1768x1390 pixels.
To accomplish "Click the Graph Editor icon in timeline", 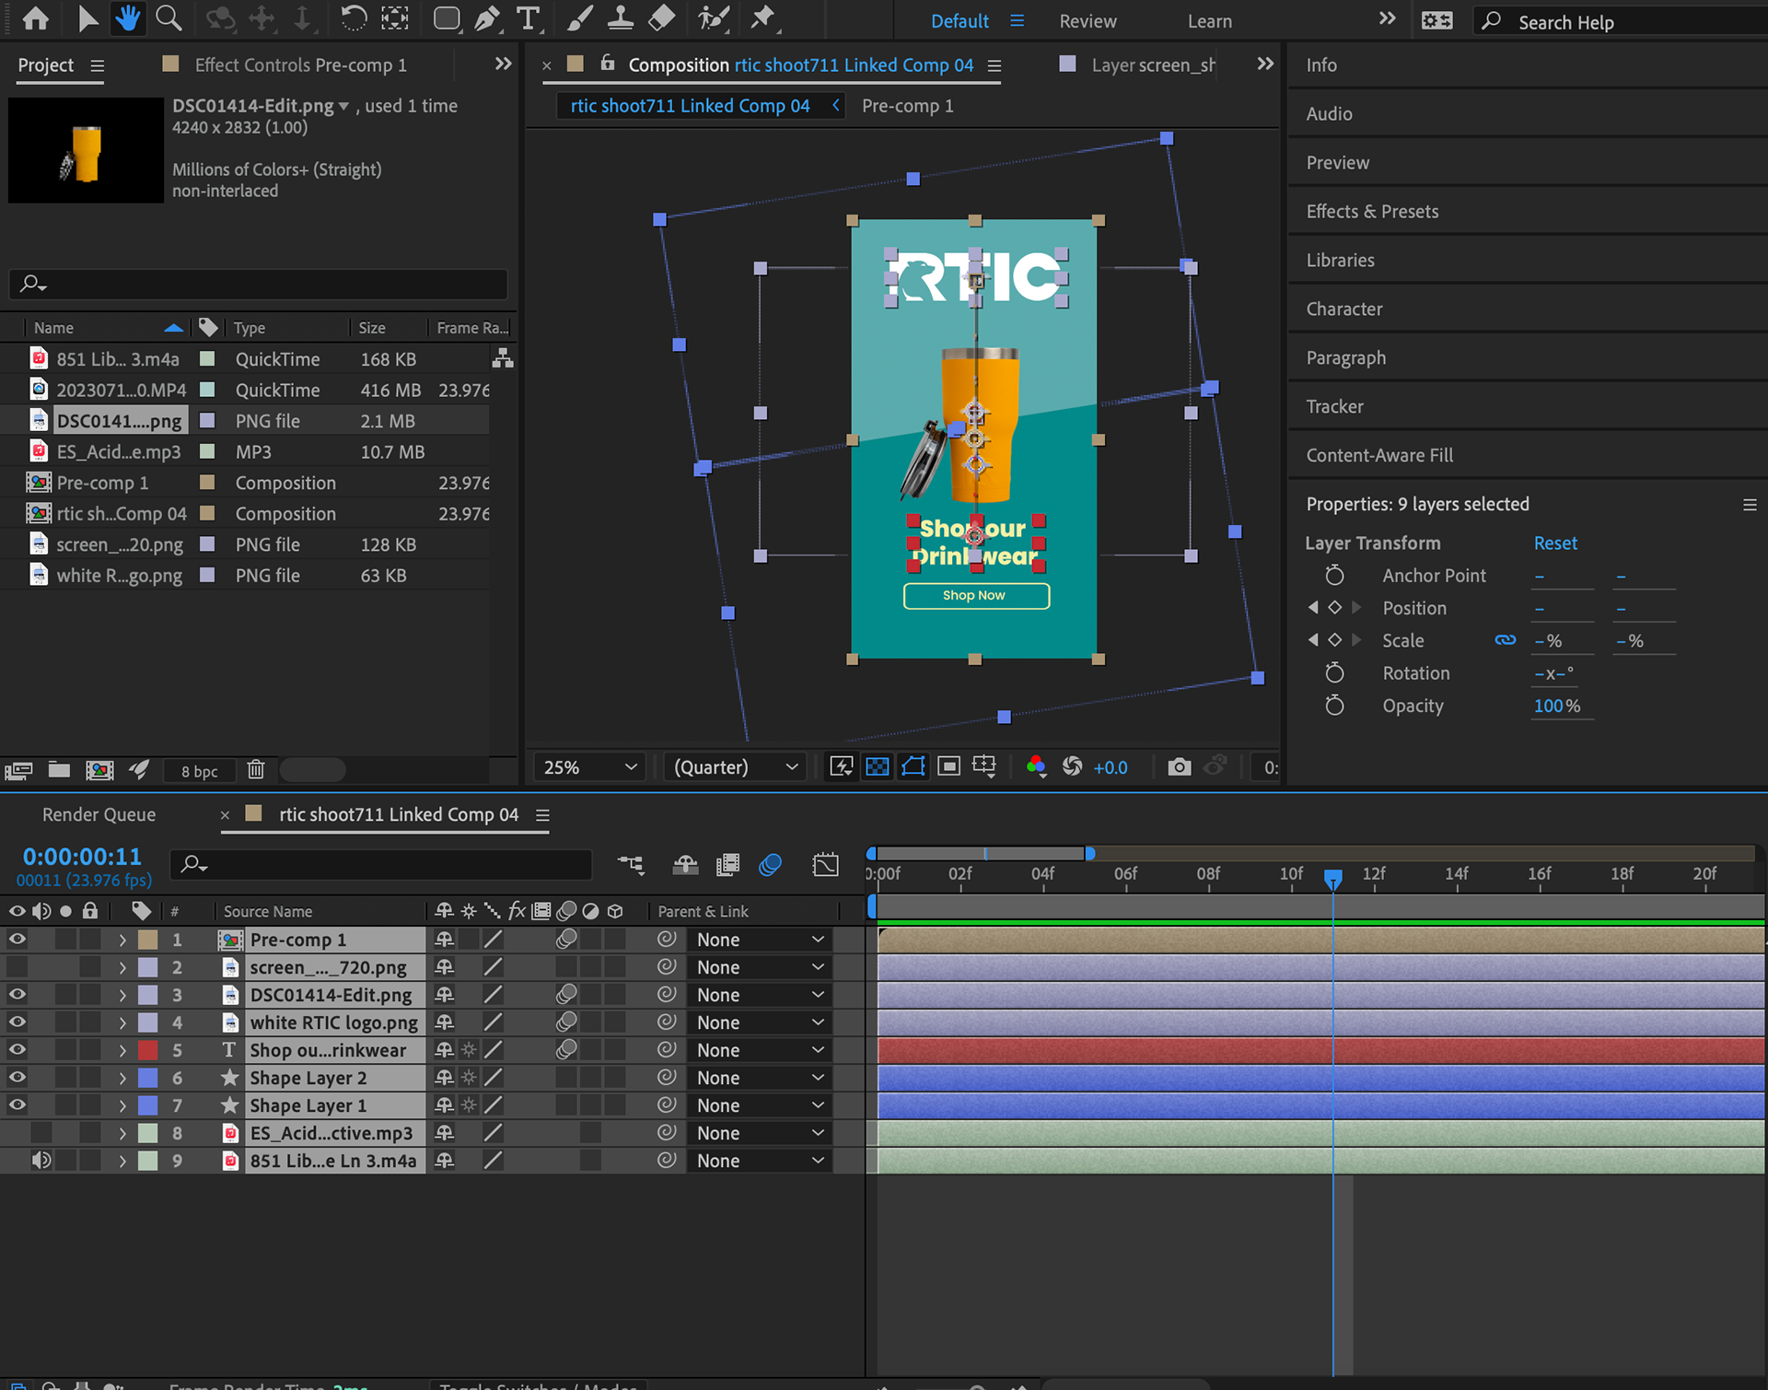I will tap(825, 864).
